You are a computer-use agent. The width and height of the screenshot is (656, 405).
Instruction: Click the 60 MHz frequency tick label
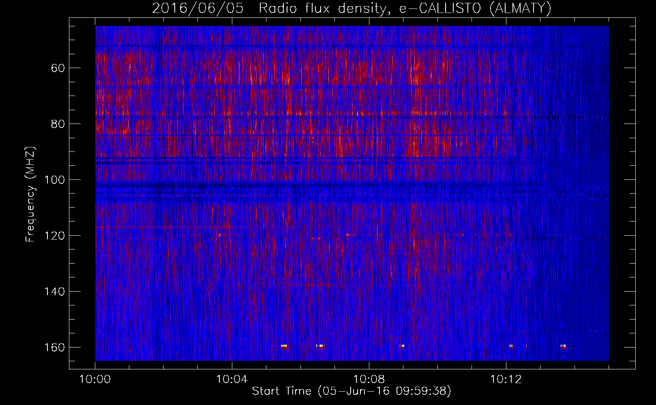(x=58, y=68)
